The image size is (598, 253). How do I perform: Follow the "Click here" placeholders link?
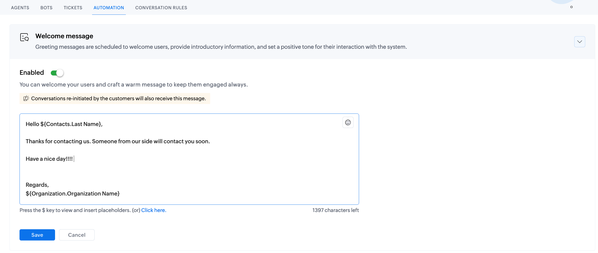pos(154,210)
